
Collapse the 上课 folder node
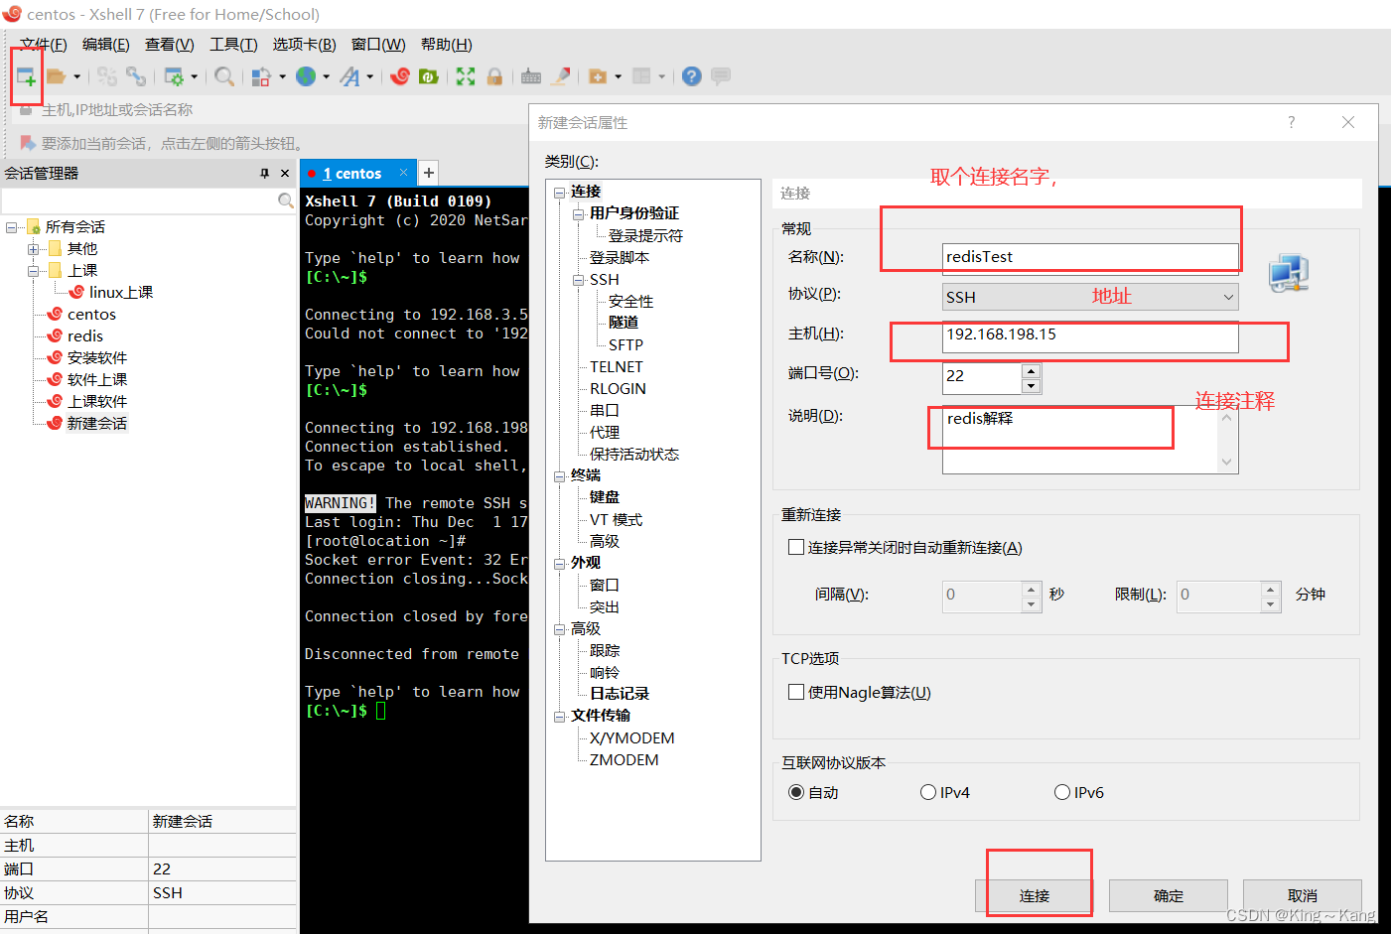click(33, 270)
